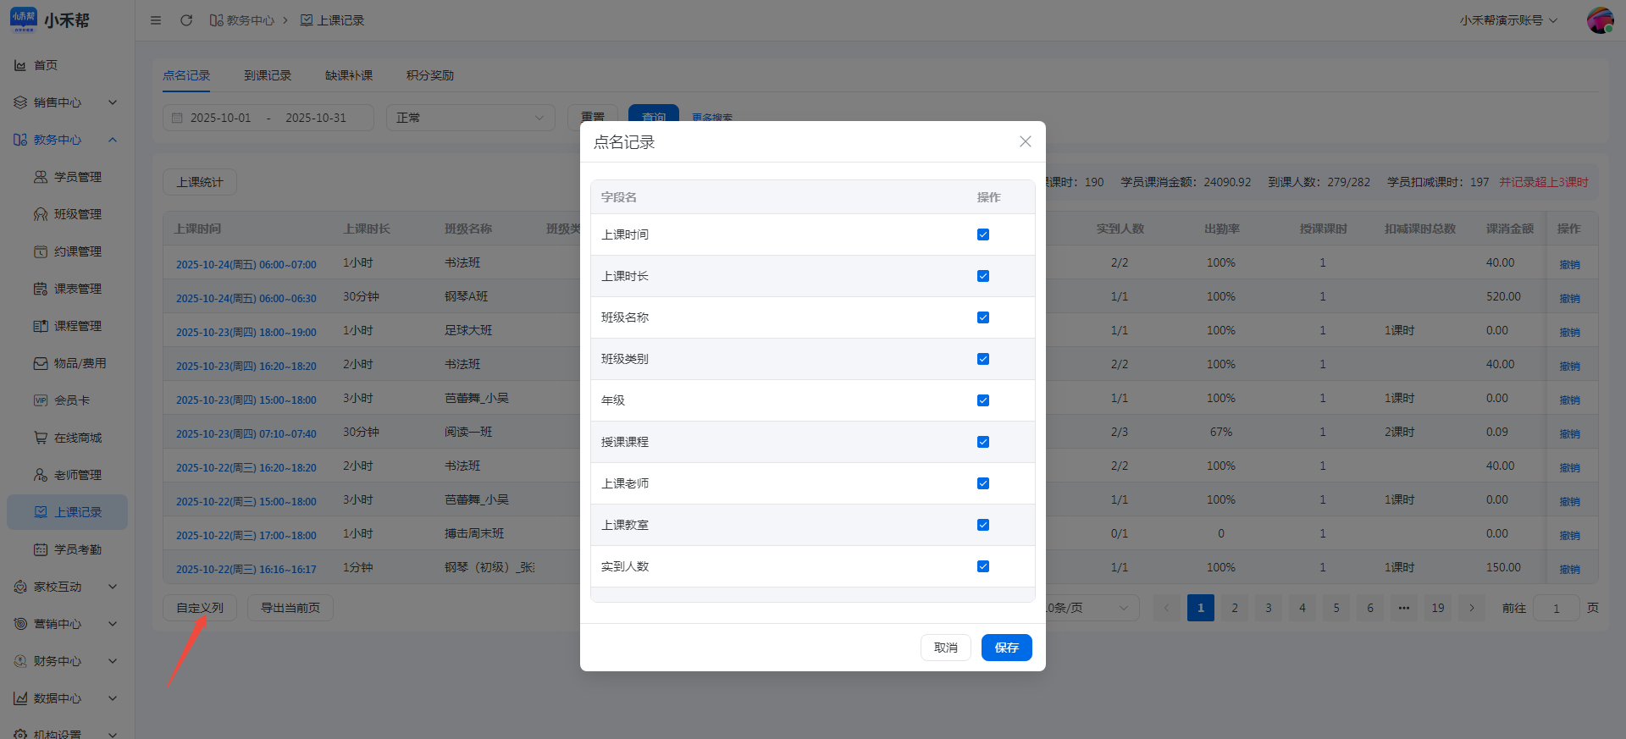Screen dimensions: 1626x739
Task: Open 会员卡 VIP card in sidebar
Action: tap(71, 400)
